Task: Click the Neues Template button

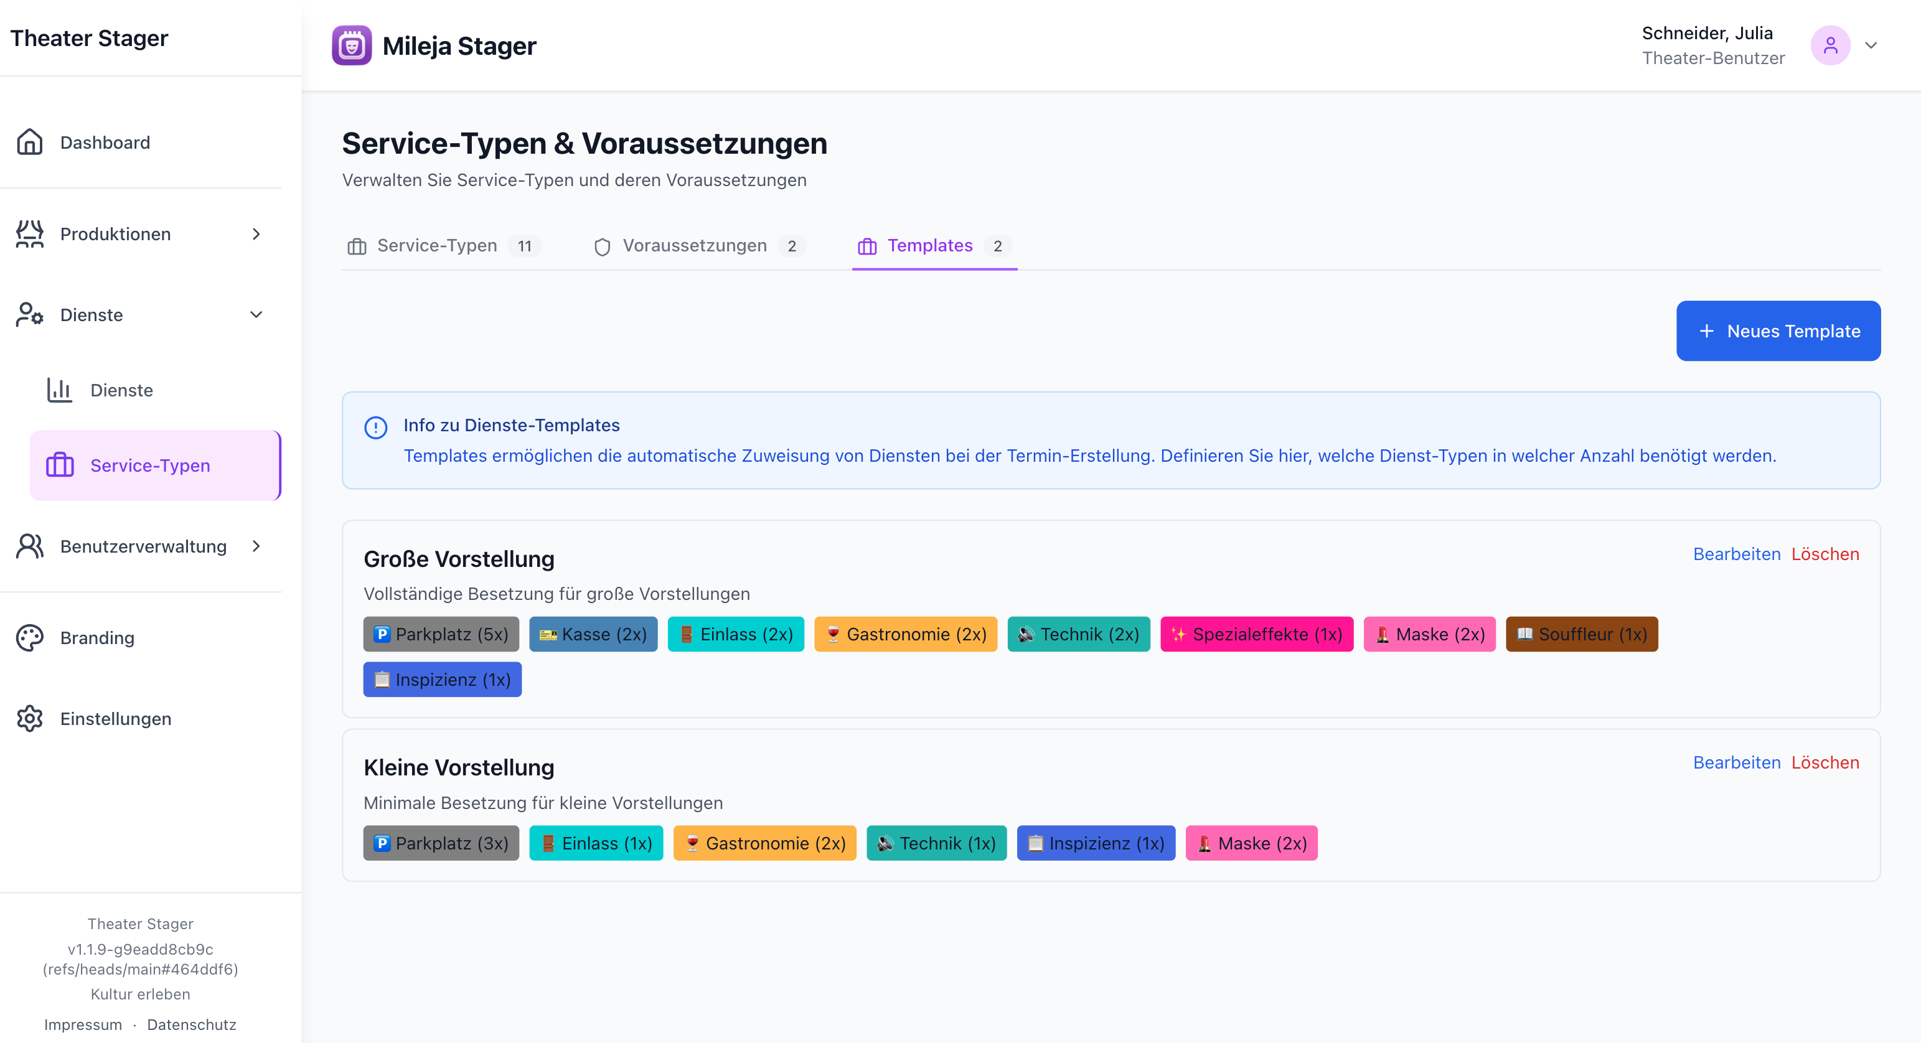Action: pos(1778,330)
